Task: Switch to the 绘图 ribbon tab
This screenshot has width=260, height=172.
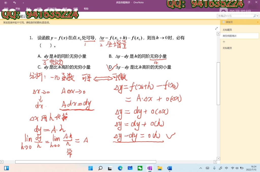Action: pyautogui.click(x=39, y=8)
